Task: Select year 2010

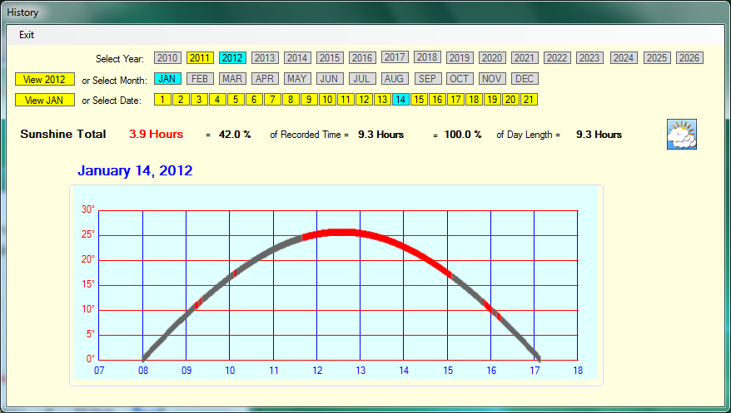Action: click(x=167, y=57)
